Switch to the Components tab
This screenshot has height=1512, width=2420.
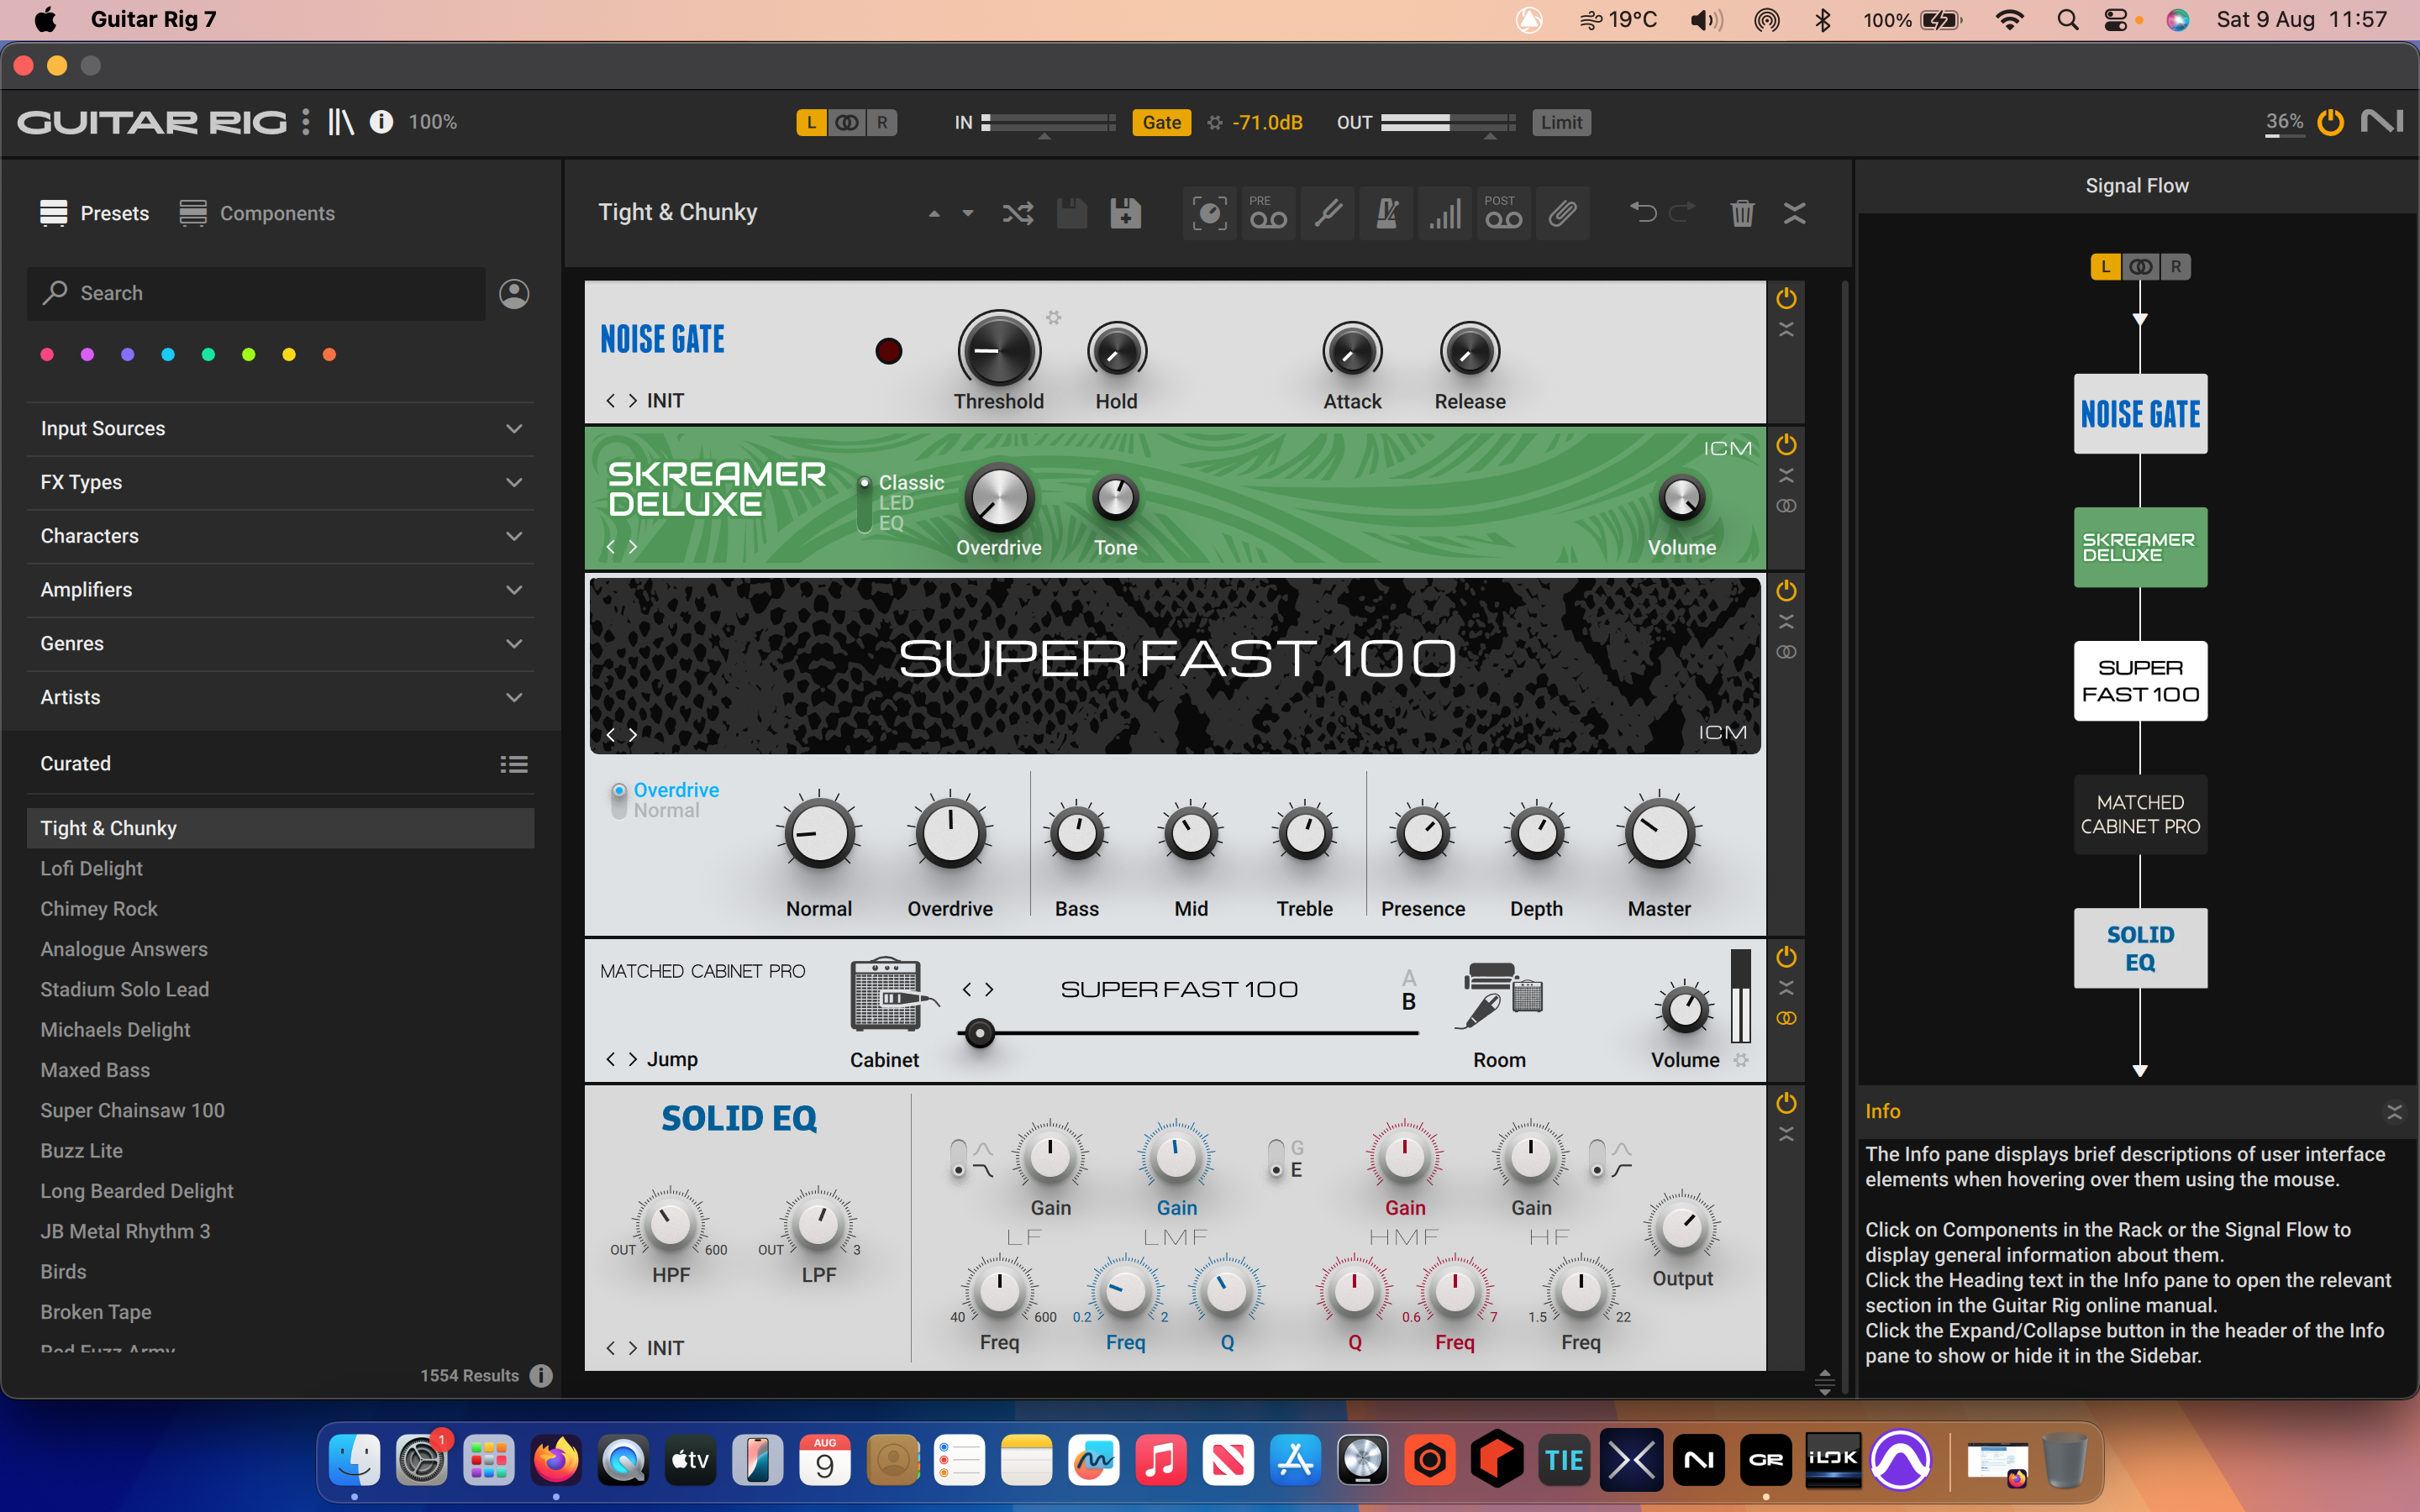257,213
